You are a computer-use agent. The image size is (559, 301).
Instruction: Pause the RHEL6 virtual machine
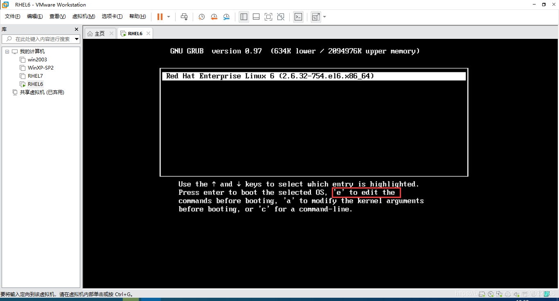[160, 17]
